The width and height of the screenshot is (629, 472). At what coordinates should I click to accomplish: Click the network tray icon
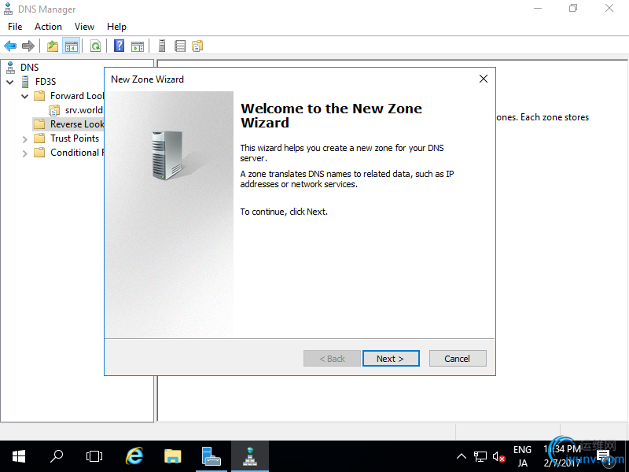click(480, 456)
